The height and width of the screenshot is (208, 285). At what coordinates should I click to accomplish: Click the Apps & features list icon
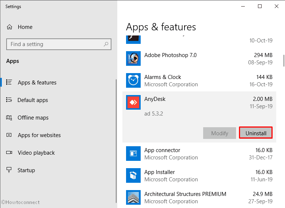pyautogui.click(x=9, y=82)
